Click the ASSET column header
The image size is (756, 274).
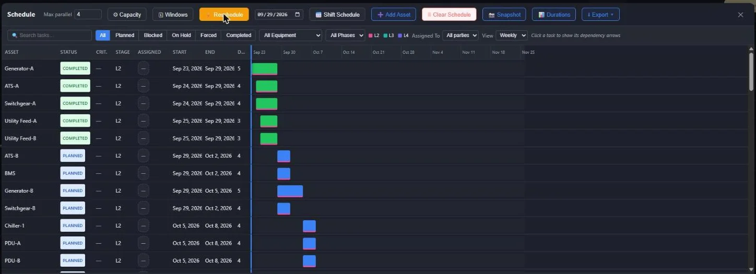pos(11,52)
